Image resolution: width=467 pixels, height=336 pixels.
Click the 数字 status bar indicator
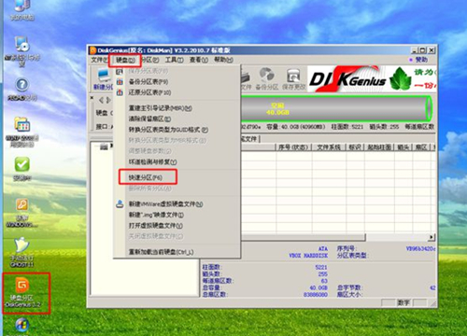[x=403, y=302]
